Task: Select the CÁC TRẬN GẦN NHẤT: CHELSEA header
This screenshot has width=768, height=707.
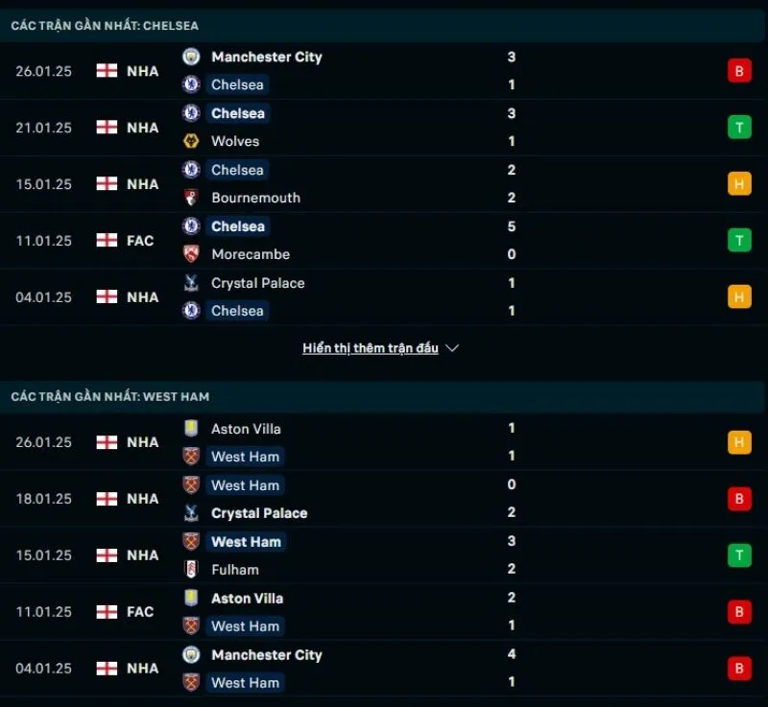Action: tap(106, 26)
